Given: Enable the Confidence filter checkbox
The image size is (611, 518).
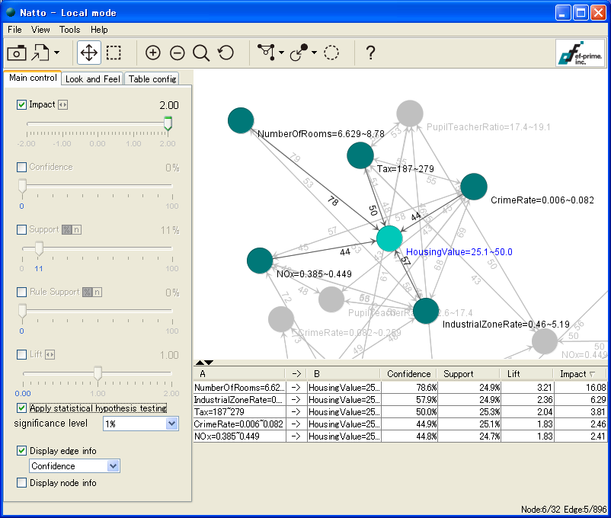Looking at the screenshot, I should (x=21, y=167).
